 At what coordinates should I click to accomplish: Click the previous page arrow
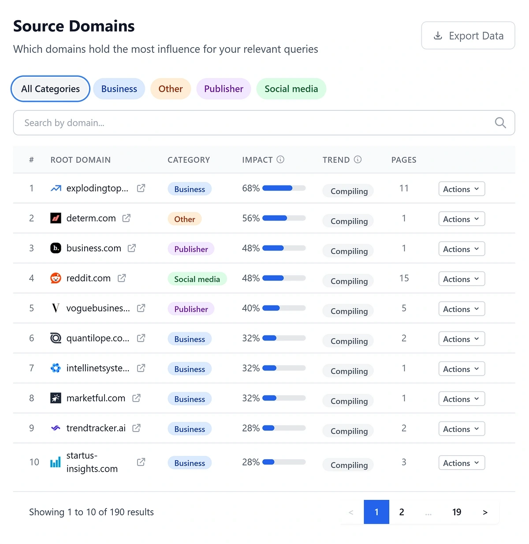tap(351, 512)
